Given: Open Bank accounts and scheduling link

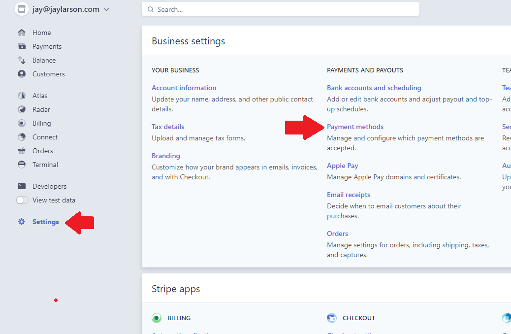Looking at the screenshot, I should click(374, 88).
